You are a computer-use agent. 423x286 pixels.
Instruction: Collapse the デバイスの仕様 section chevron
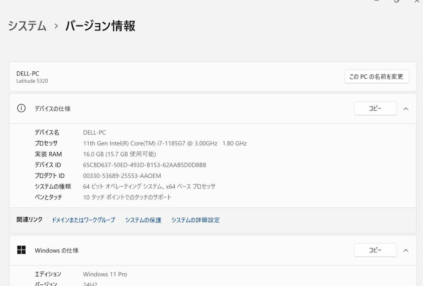coord(406,109)
